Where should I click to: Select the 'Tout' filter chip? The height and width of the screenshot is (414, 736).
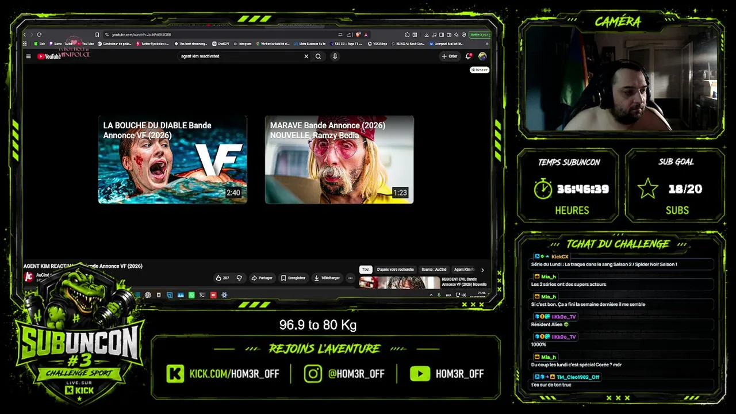pyautogui.click(x=366, y=269)
